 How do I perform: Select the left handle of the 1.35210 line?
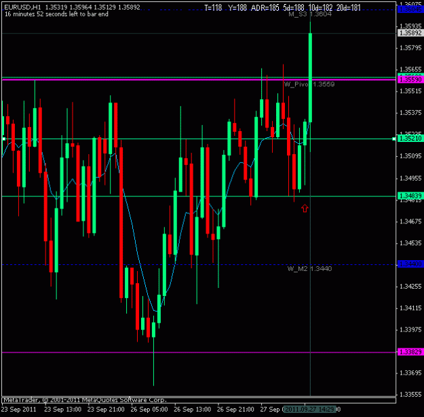pos(4,139)
